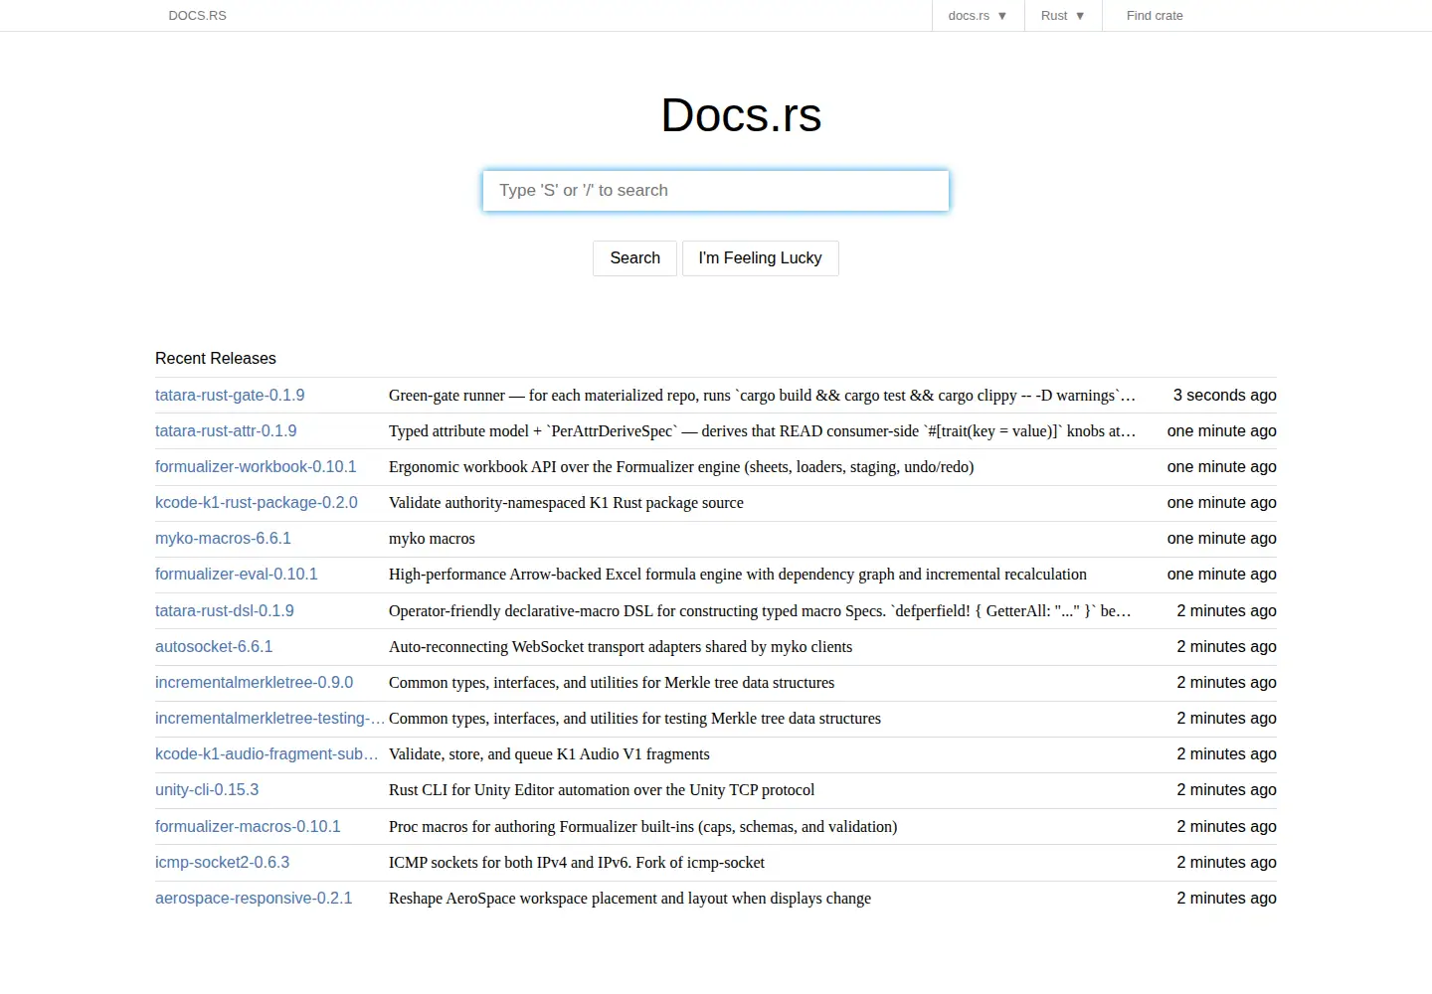The width and height of the screenshot is (1432, 994).
Task: Open formualizer-macros-0.10.1 crate link
Action: [x=248, y=827]
